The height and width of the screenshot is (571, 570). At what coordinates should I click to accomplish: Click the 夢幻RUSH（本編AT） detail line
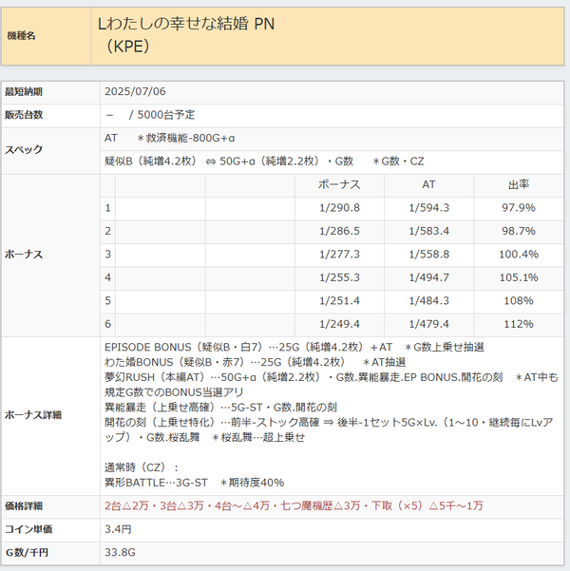332,385
